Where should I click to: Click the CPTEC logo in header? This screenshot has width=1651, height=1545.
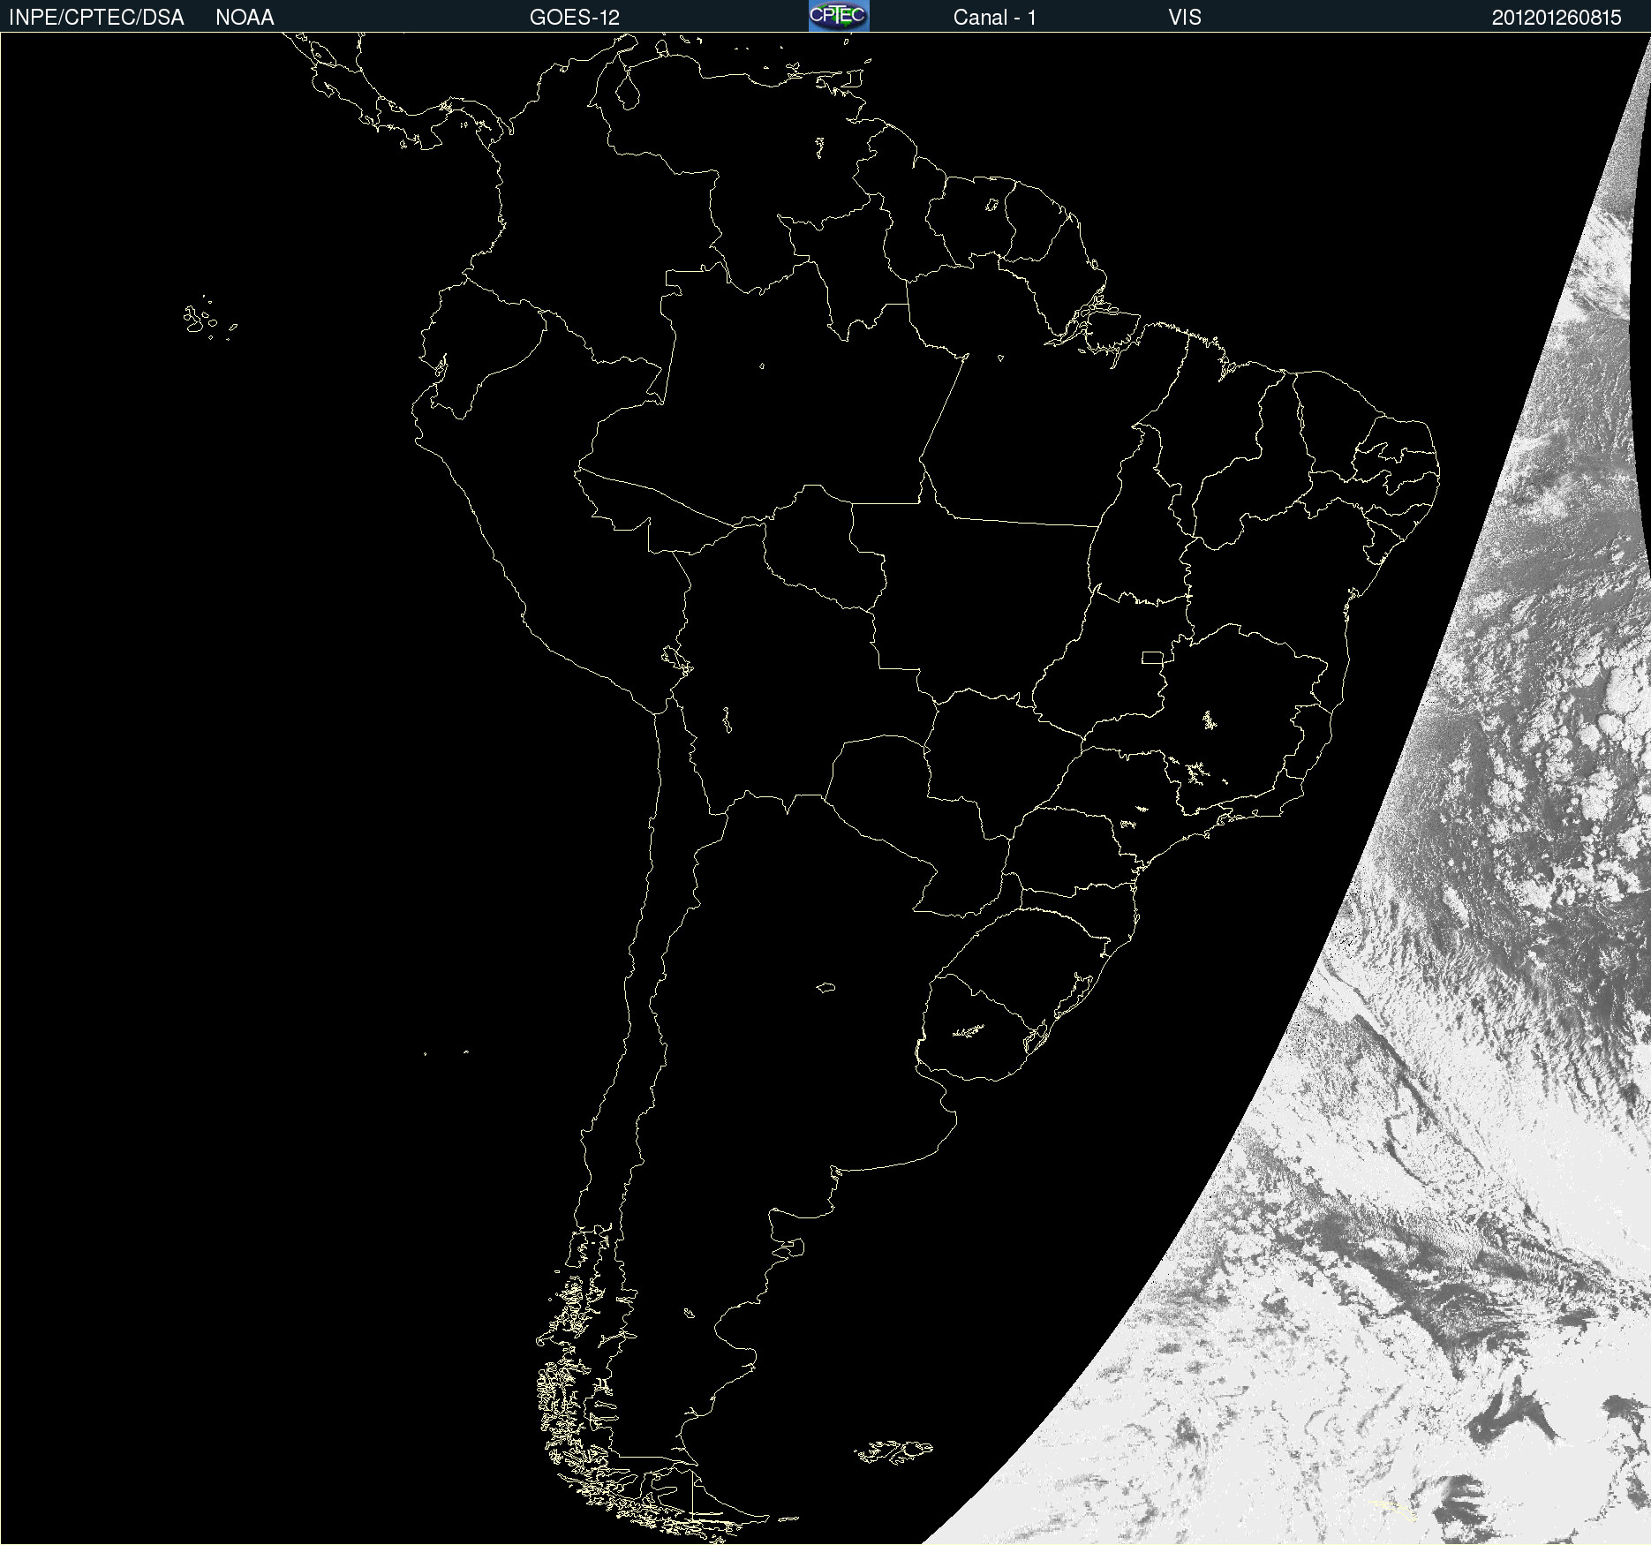[x=839, y=16]
